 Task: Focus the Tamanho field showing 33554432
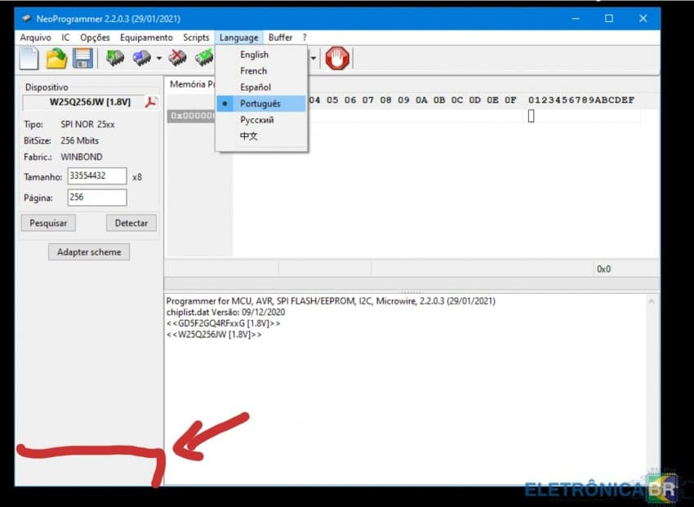point(97,176)
